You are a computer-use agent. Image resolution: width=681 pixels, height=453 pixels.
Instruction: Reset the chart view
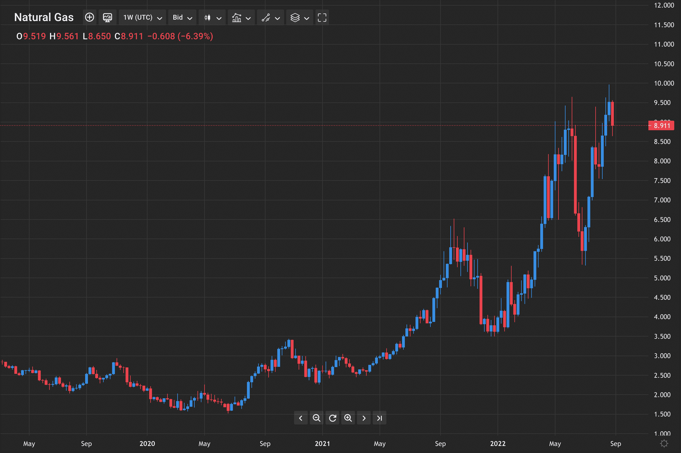point(332,418)
